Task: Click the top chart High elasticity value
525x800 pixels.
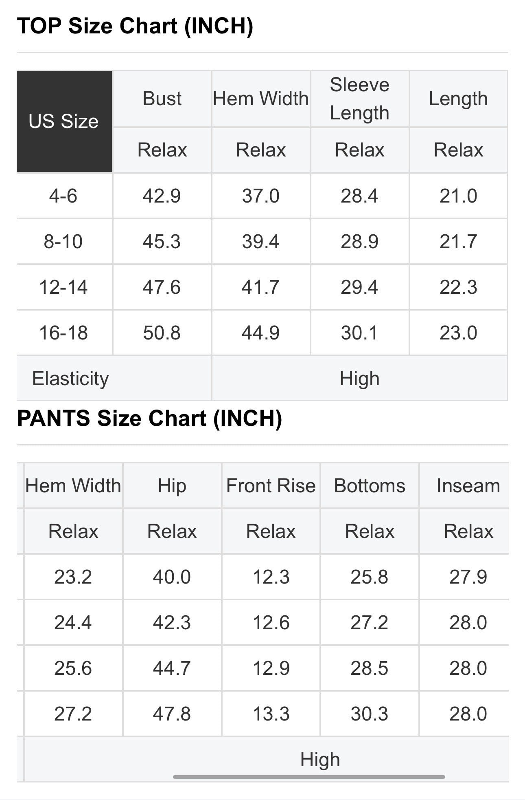Action: click(x=360, y=379)
